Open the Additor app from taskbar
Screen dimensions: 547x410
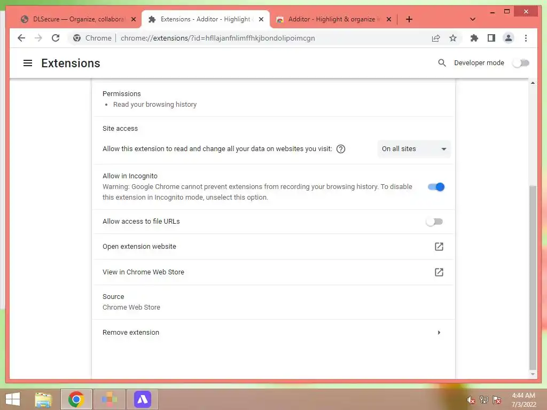point(142,399)
